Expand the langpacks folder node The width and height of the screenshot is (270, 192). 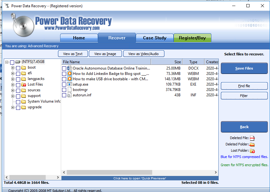[13, 79]
